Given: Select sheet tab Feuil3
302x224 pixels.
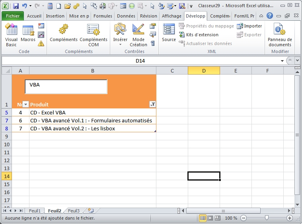Looking at the screenshot, I should 74,211.
